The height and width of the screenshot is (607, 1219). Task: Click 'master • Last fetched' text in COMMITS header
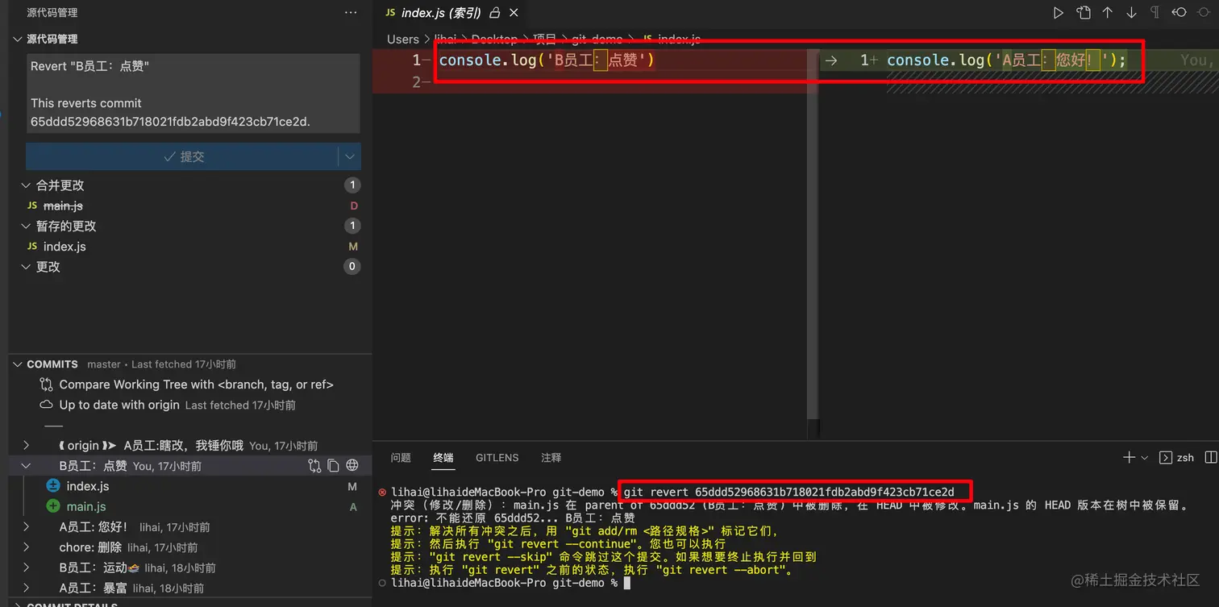click(161, 364)
